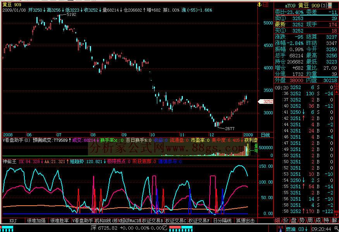Click the 黄豆 909 title at chart top-left
This screenshot has width=339, height=232.
(x=12, y=5)
